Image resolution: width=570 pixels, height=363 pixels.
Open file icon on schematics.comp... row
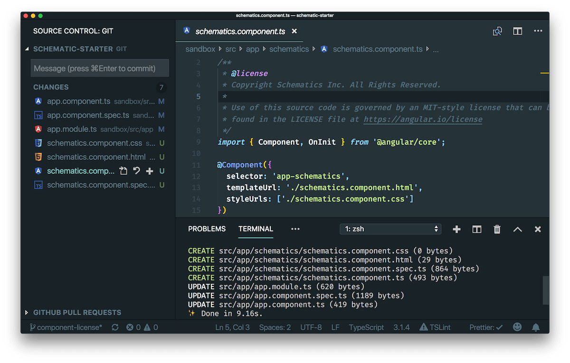click(x=123, y=171)
